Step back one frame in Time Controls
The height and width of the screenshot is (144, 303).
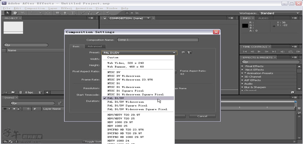[x=252, y=52]
